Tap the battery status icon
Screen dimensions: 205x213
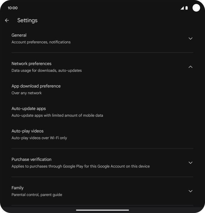(187, 8)
